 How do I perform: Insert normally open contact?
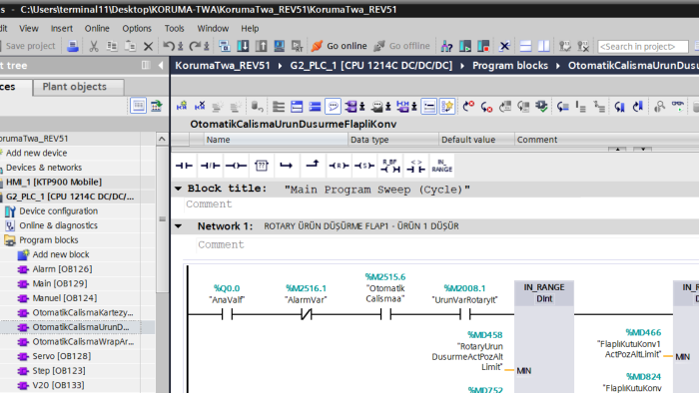(184, 166)
